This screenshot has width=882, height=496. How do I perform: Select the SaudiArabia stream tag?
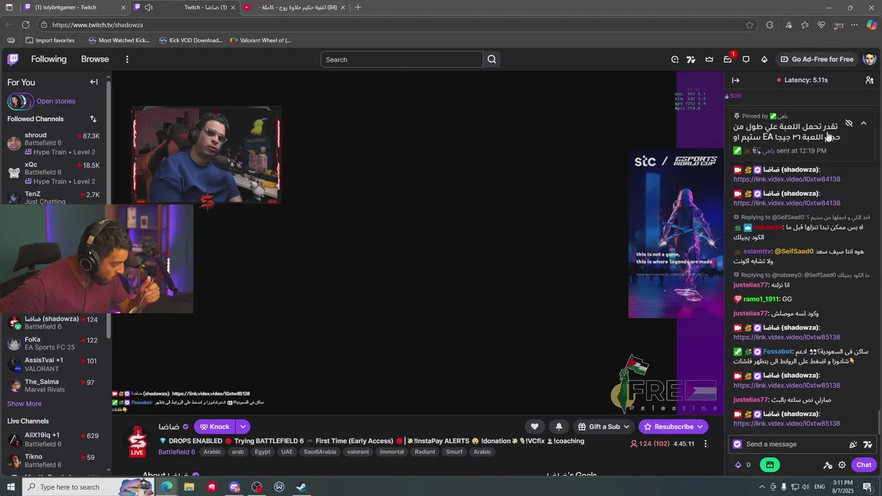click(x=320, y=452)
